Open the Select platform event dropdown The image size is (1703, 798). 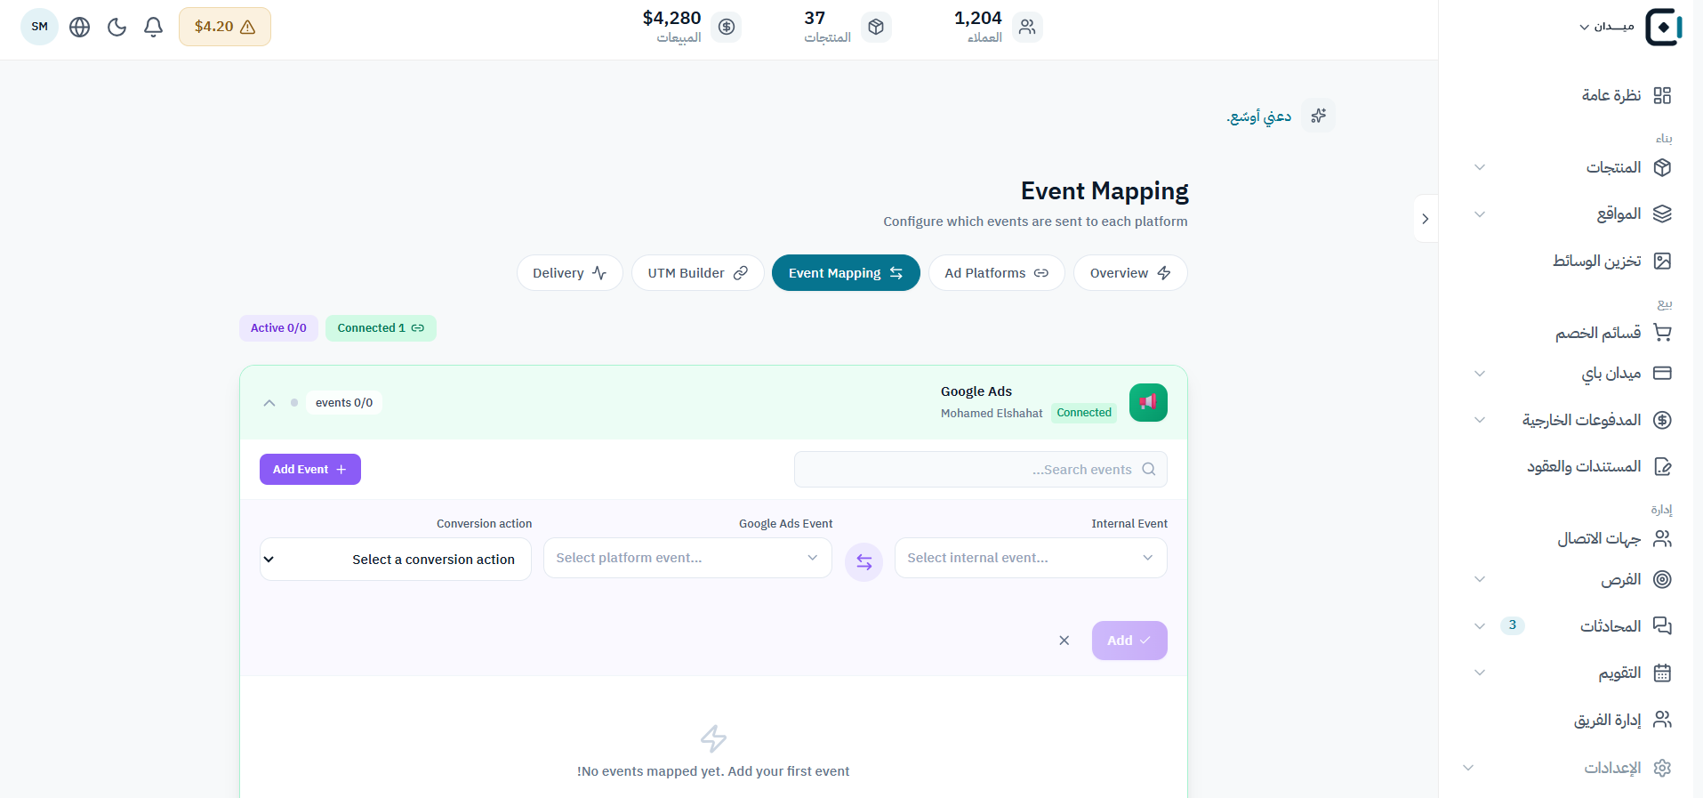coord(687,558)
